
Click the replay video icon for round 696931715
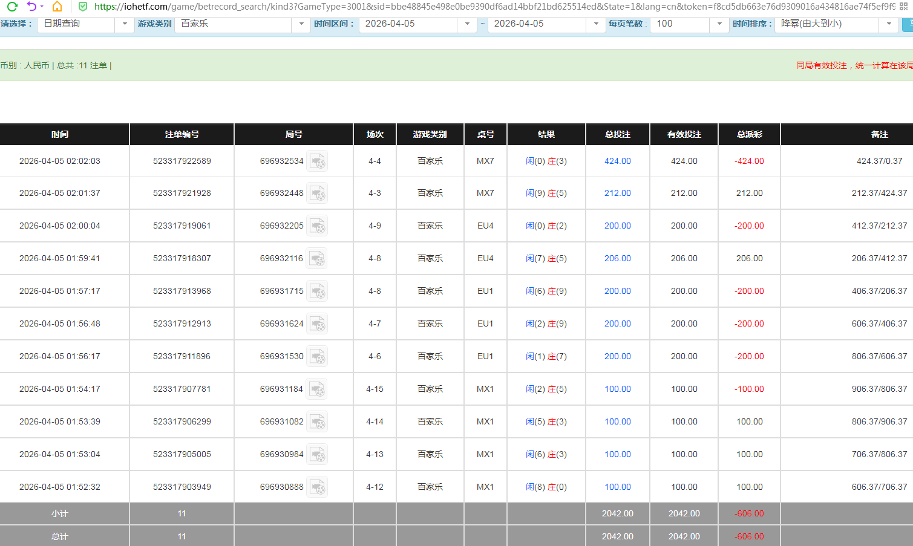(317, 291)
